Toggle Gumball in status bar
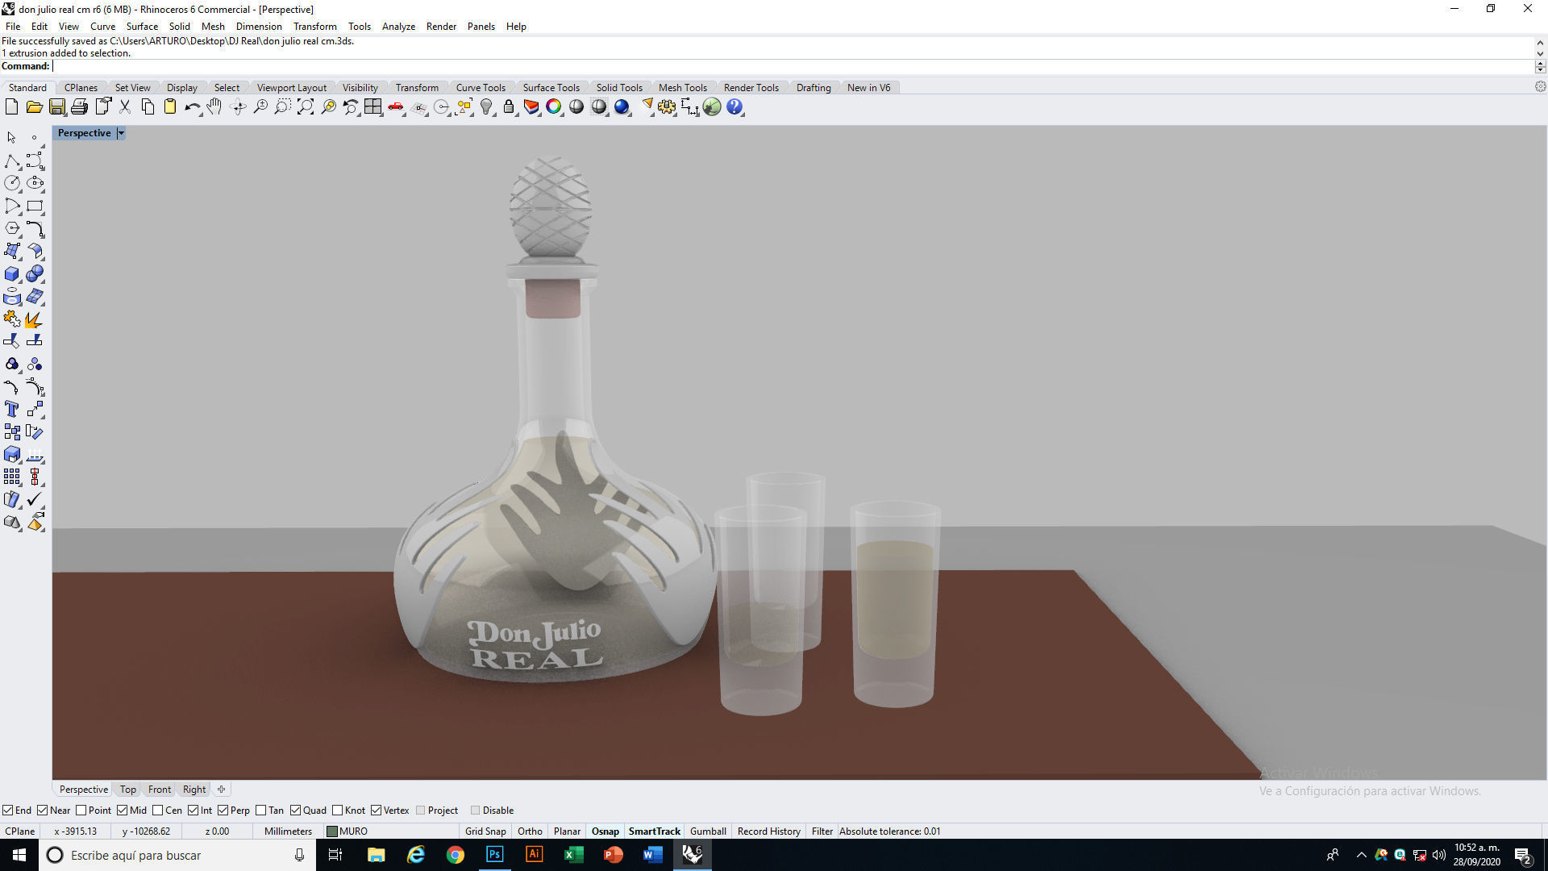Viewport: 1548px width, 871px height. click(708, 831)
